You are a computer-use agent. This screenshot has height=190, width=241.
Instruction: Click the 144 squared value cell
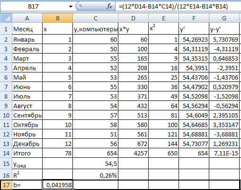[163, 144]
